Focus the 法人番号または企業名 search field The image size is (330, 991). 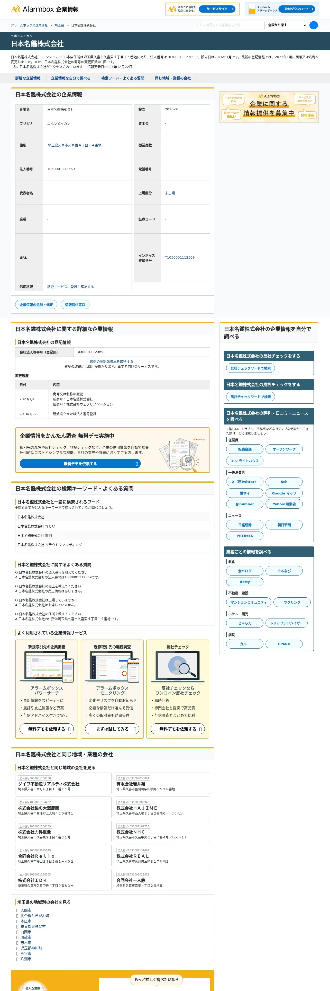pos(231,25)
